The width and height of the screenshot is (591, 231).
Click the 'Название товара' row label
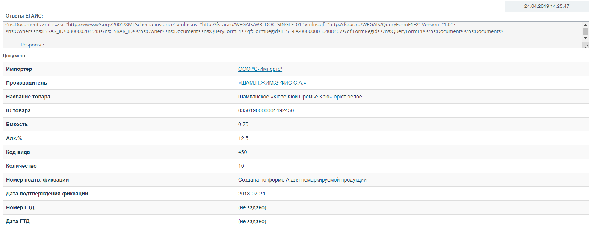click(x=28, y=97)
